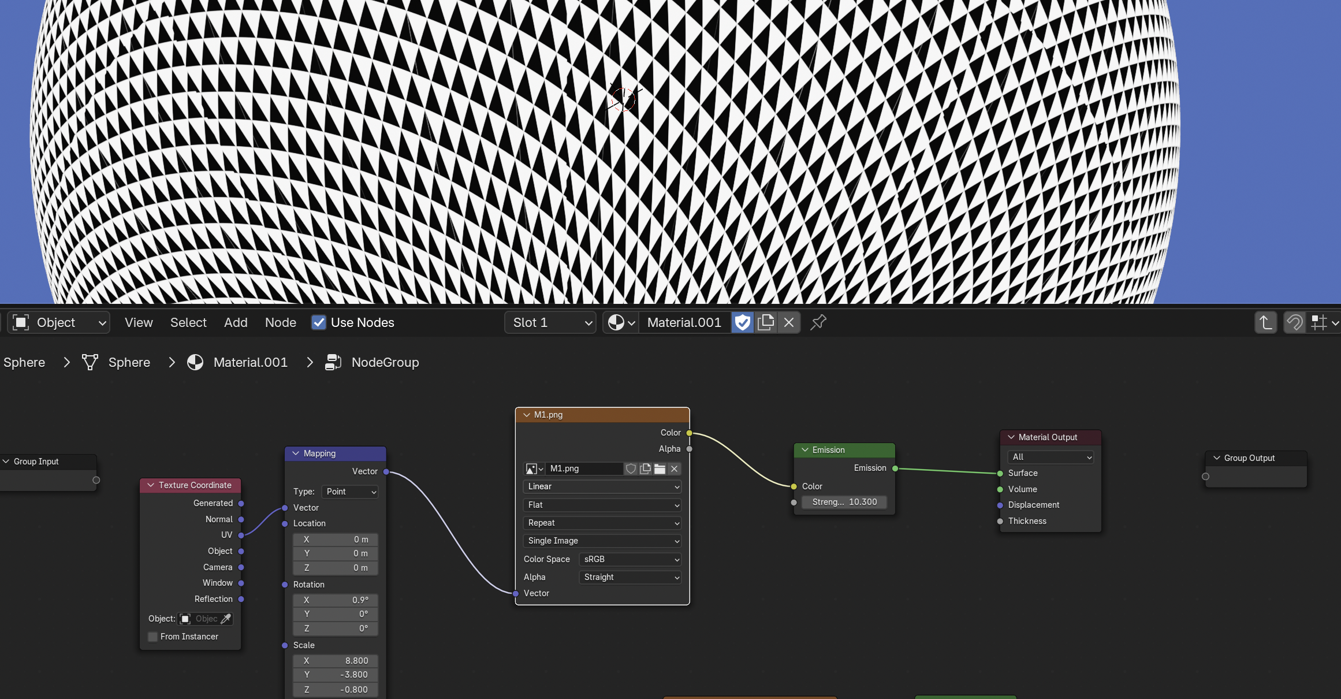Open the Repeat extension dropdown
Screen dimensions: 1341x699
point(602,523)
